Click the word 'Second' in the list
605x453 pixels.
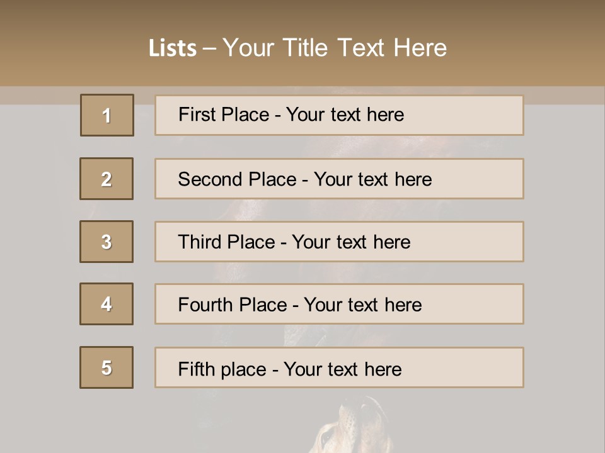click(x=210, y=179)
